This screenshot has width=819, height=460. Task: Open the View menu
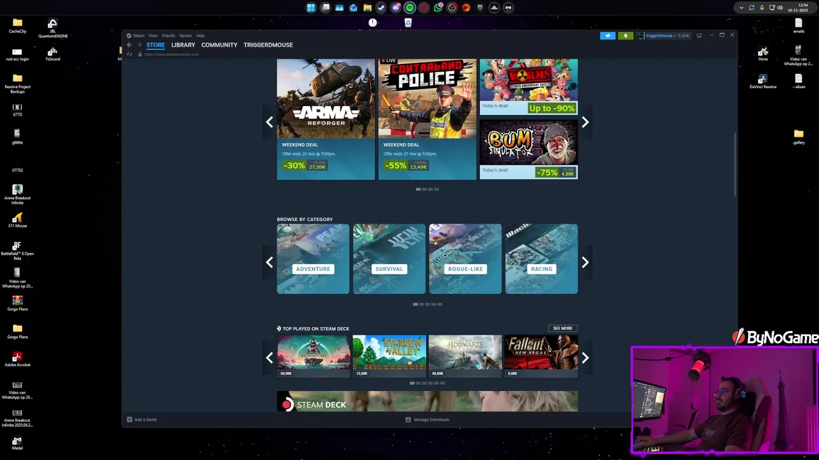(x=153, y=36)
